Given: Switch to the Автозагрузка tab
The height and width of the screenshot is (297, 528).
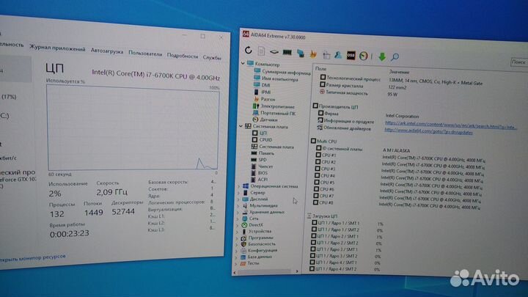Looking at the screenshot, I should [x=107, y=51].
